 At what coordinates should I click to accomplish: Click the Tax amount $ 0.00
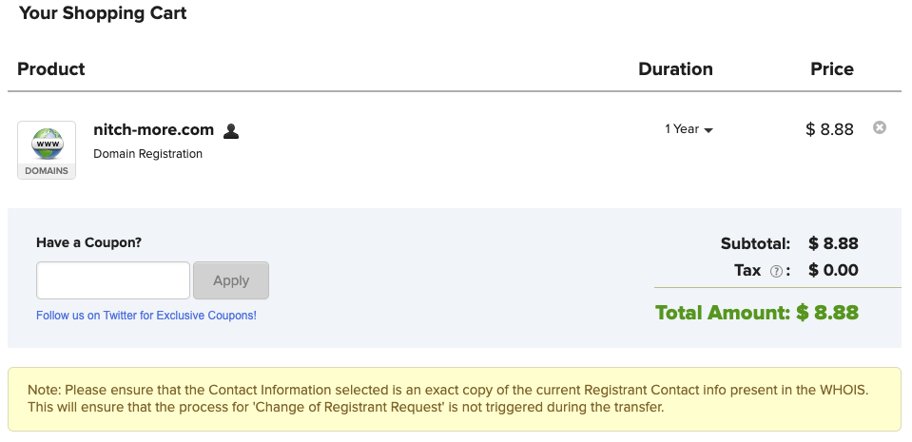833,270
